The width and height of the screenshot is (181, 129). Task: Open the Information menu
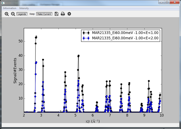[10, 8]
